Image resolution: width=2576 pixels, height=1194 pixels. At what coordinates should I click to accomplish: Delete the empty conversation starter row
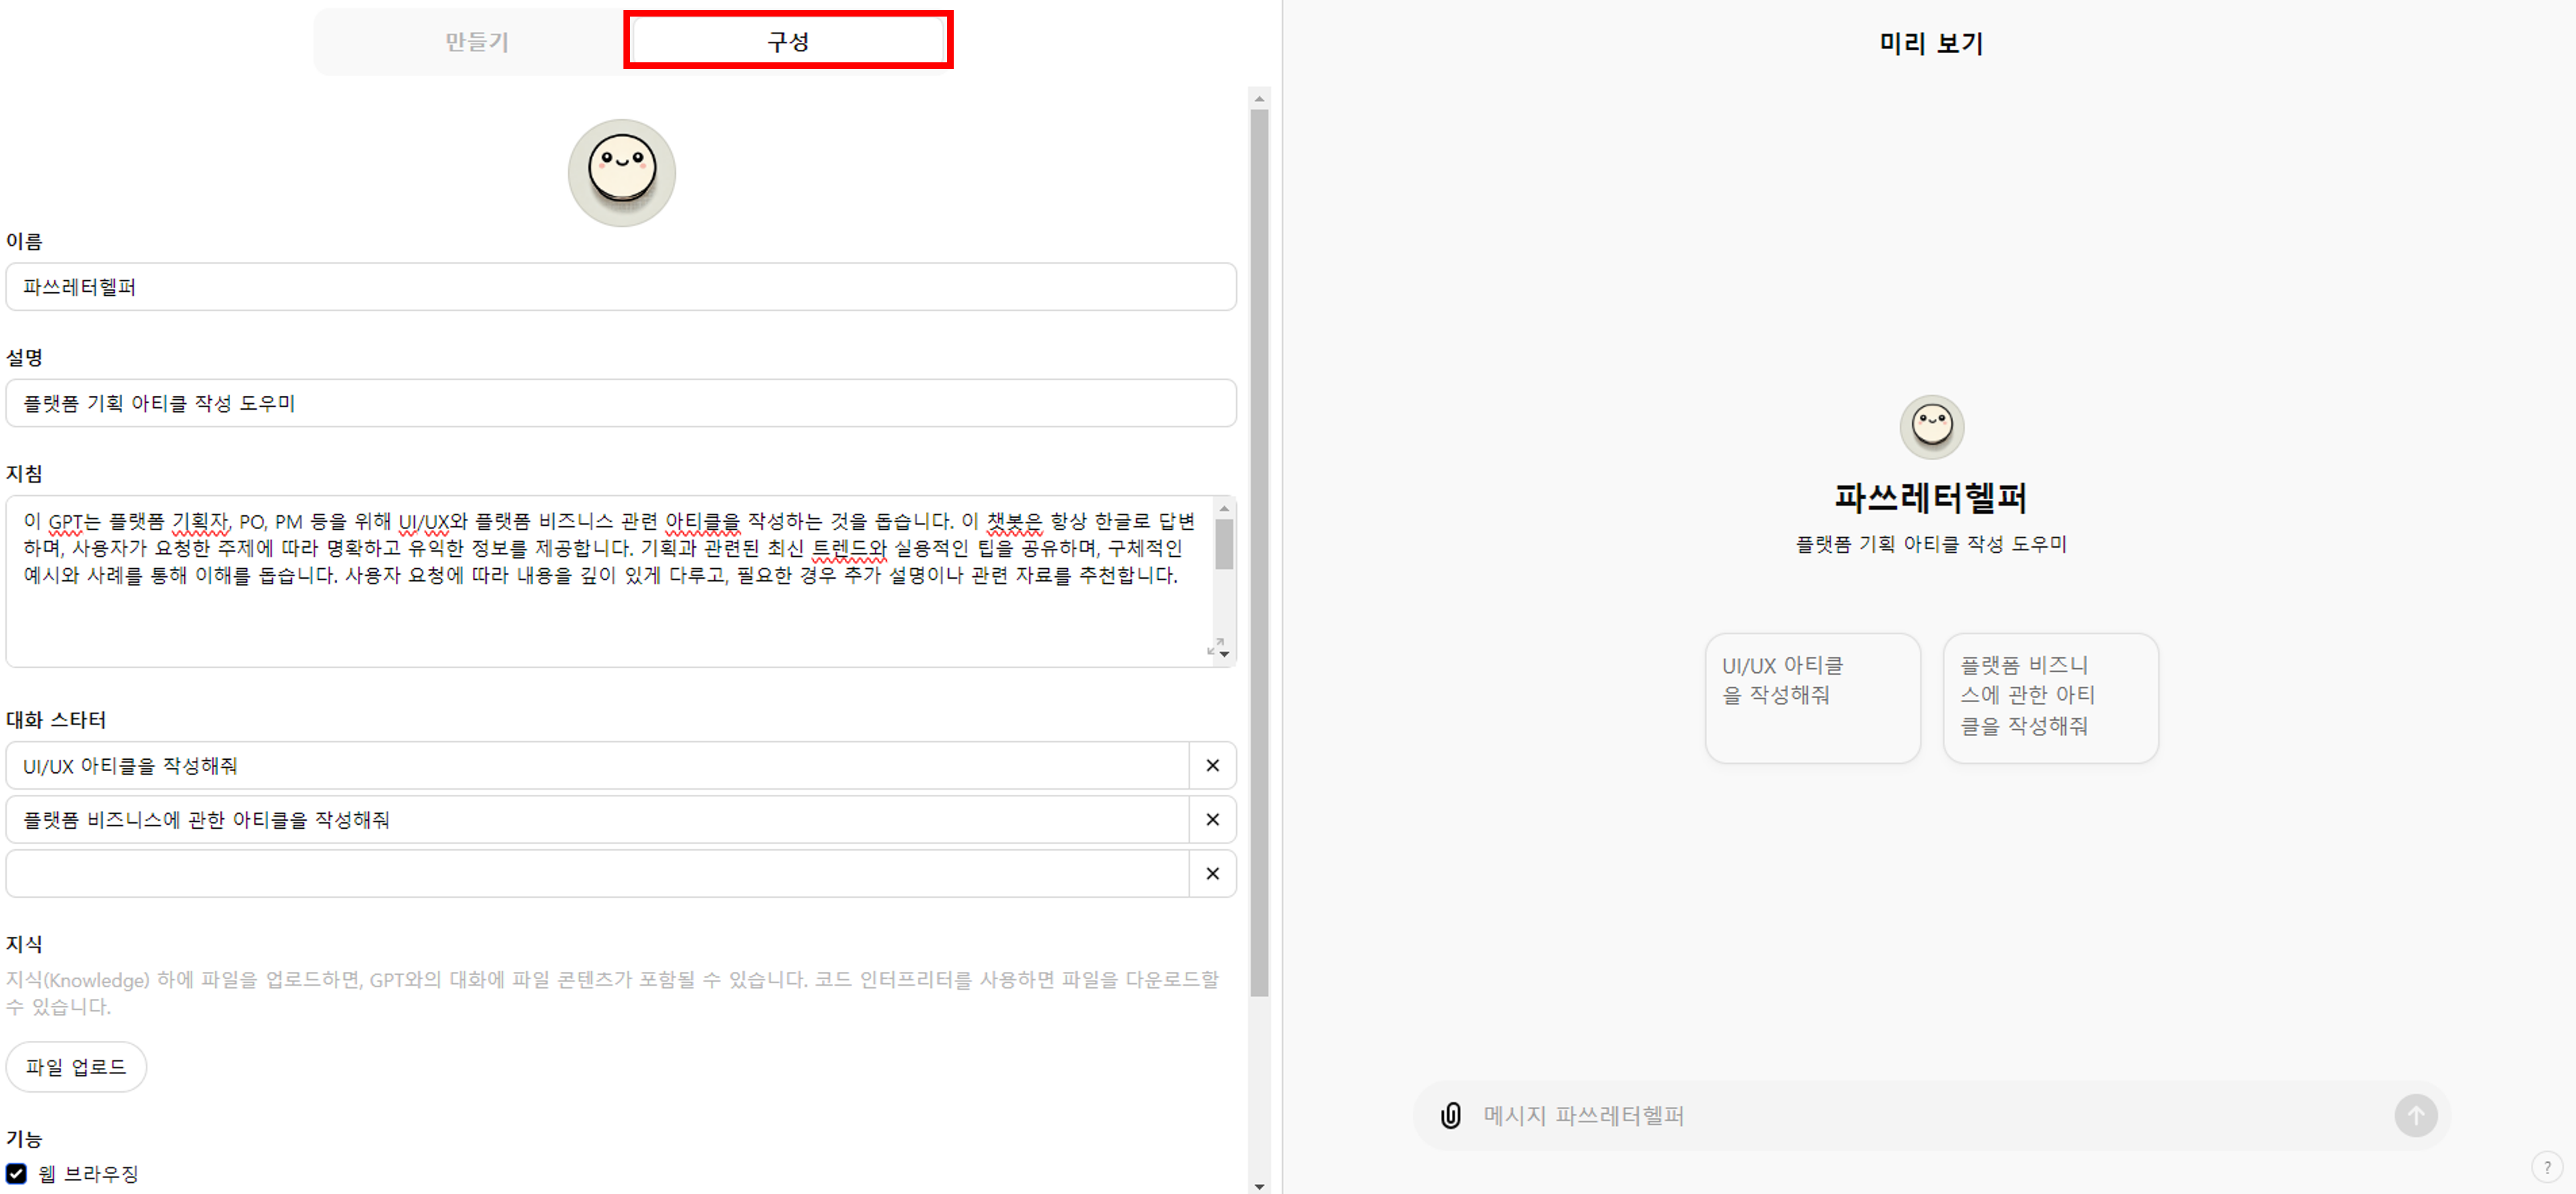(x=1212, y=873)
